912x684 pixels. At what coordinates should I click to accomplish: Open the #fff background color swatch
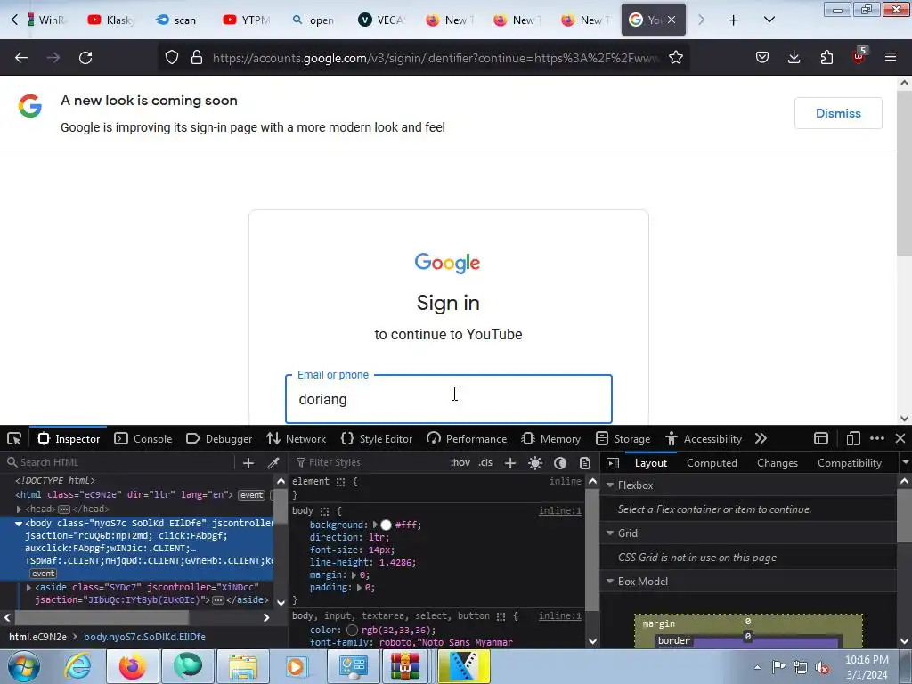[x=387, y=525]
